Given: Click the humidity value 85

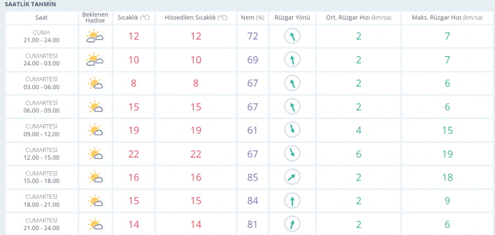Looking at the screenshot, I should coord(252,177).
